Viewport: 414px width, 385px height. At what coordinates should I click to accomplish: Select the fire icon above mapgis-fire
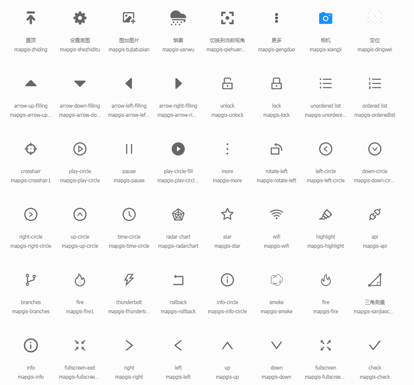[326, 280]
